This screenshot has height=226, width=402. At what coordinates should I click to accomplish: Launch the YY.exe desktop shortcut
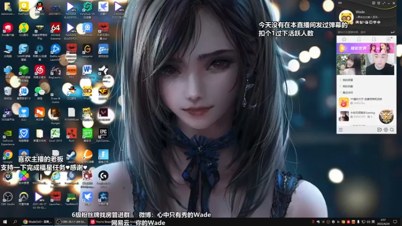87,93
